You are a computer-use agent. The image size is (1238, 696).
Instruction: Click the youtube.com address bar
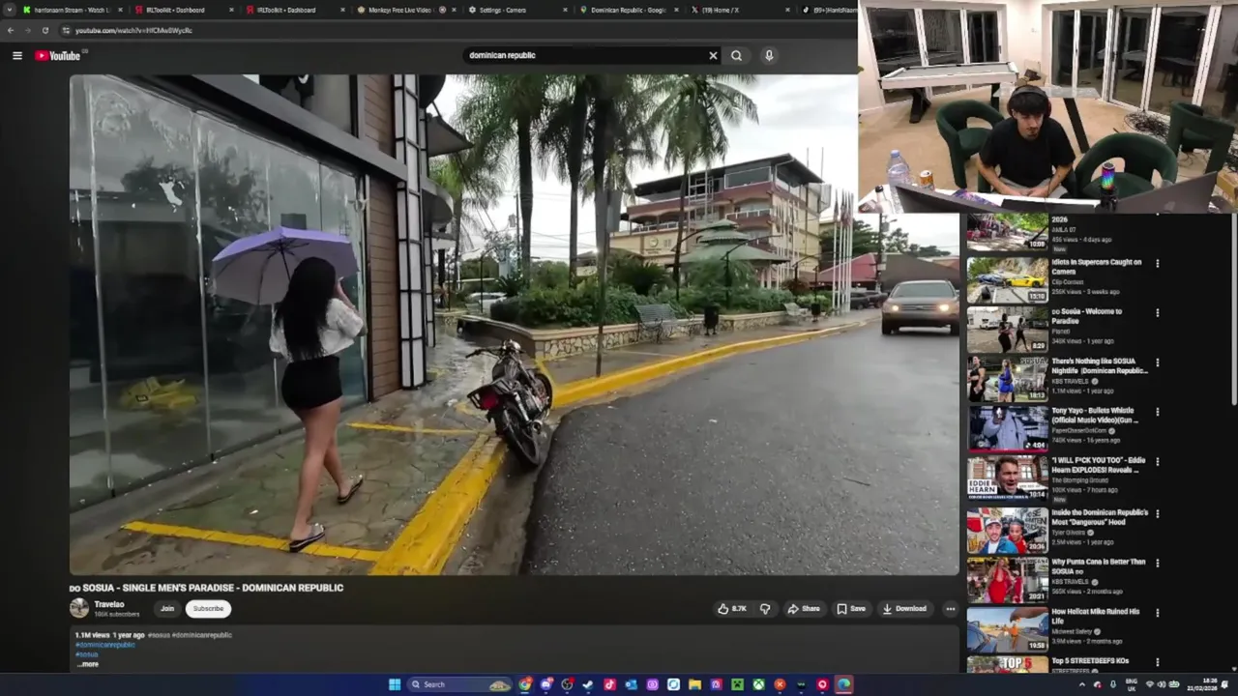(455, 30)
